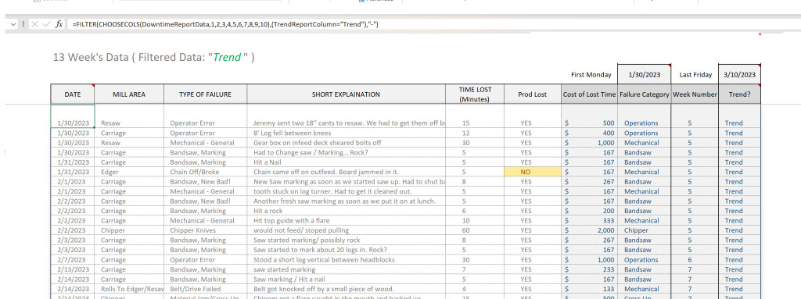
Task: Select the 2/7/2023 date cell
Action: [x=73, y=260]
